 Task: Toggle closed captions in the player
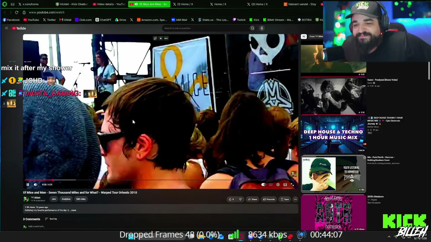point(271,185)
